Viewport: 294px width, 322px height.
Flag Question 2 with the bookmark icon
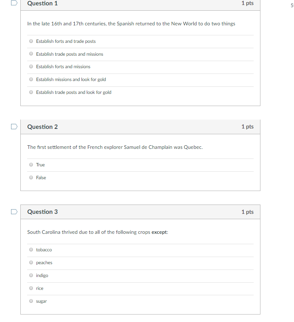pos(14,127)
